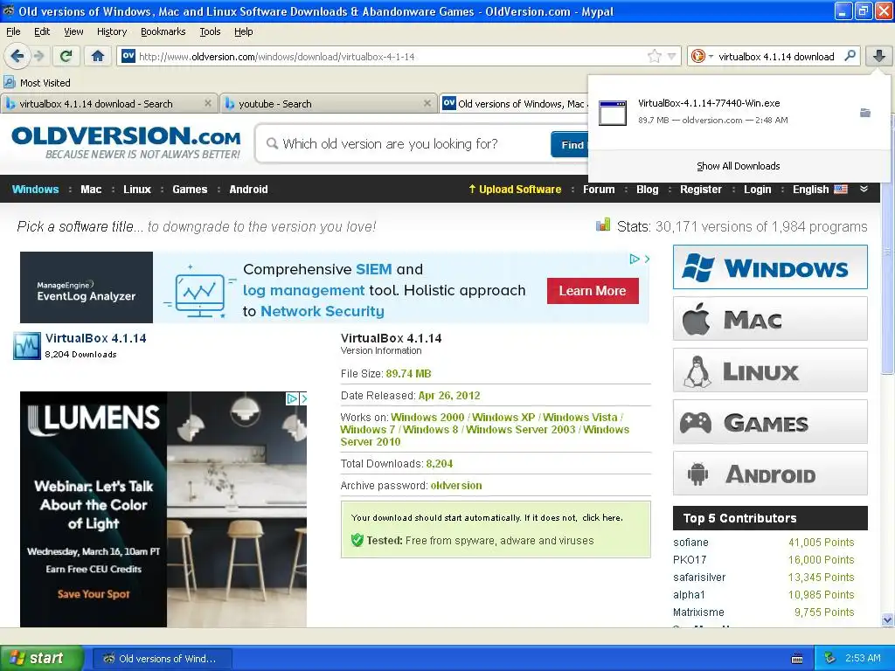
Task: Click the Lumens webinar ad image
Action: (x=163, y=509)
